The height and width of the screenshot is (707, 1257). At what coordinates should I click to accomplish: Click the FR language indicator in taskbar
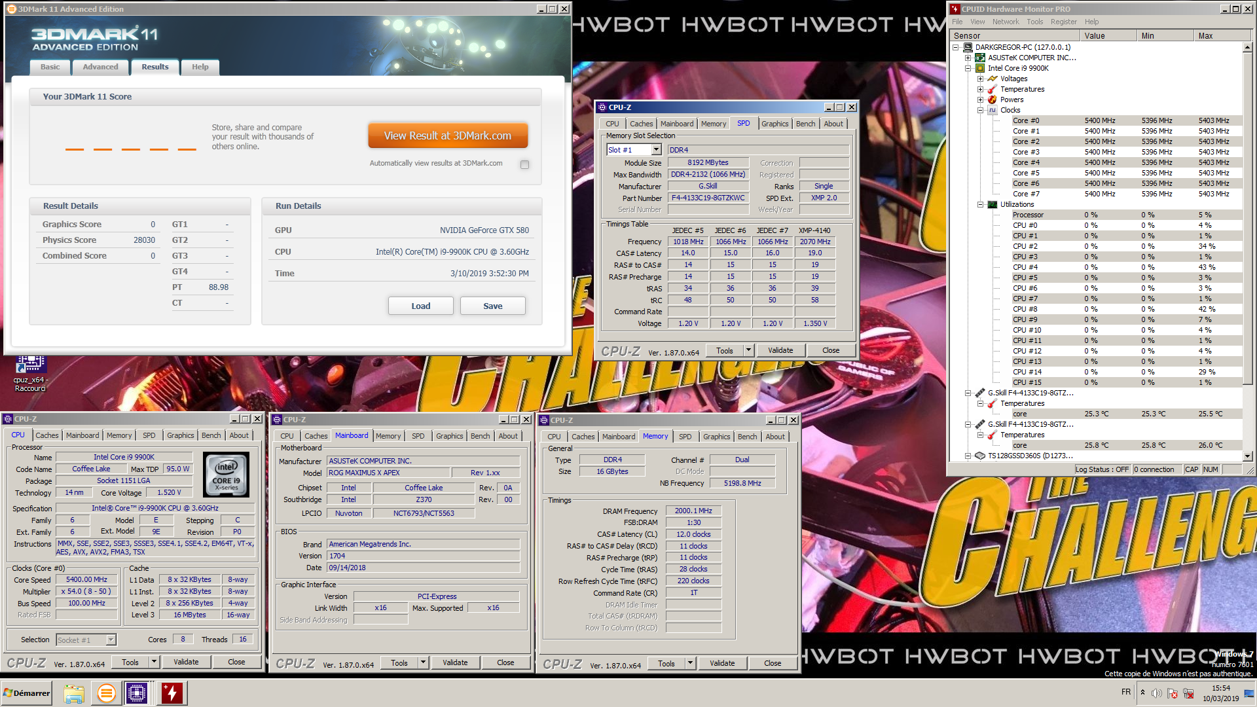coord(1126,692)
